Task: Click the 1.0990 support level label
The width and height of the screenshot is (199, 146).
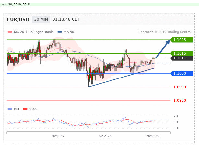Action: 180,87
